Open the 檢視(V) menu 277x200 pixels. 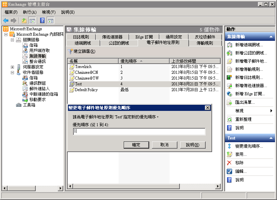[x=49, y=12]
